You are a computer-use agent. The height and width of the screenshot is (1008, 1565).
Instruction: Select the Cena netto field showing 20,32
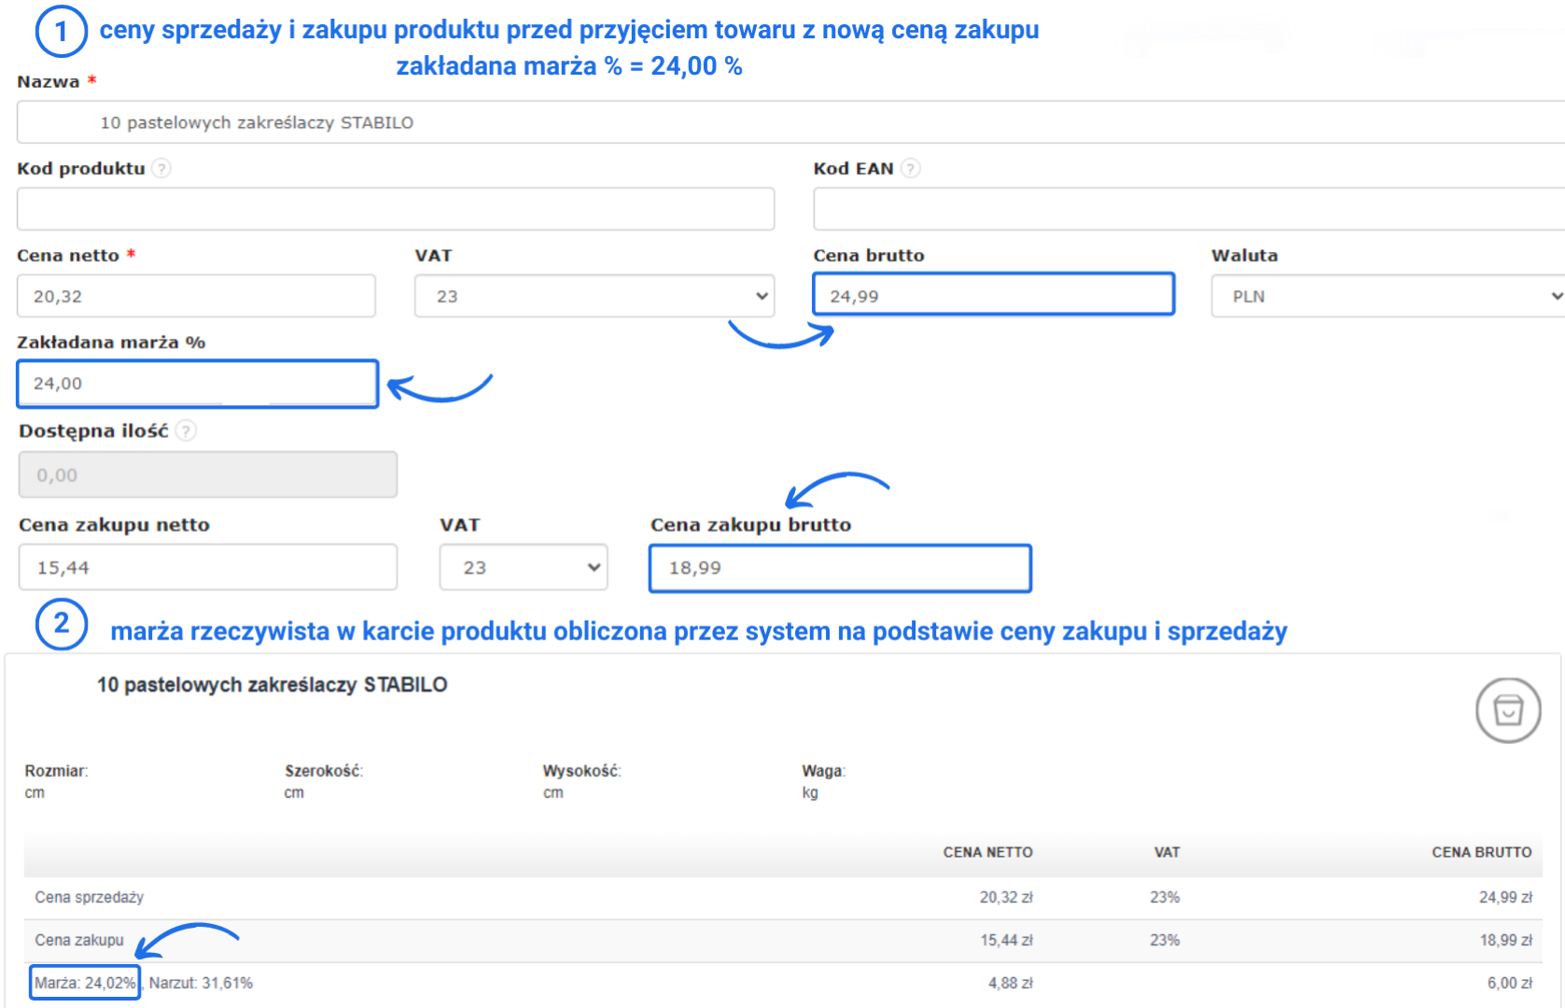[195, 295]
